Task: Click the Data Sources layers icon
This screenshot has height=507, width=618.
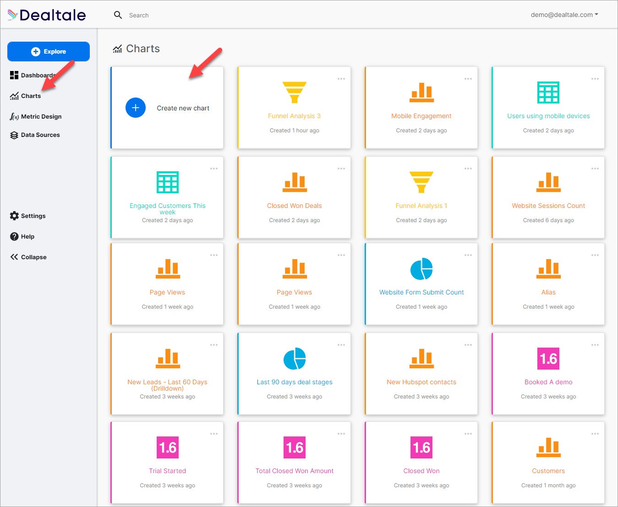Action: 14,135
